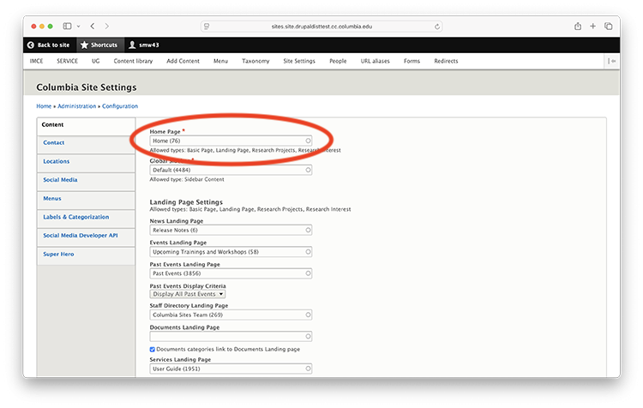This screenshot has width=643, height=408.
Task: Open the Redirects toolbar item
Action: point(446,61)
